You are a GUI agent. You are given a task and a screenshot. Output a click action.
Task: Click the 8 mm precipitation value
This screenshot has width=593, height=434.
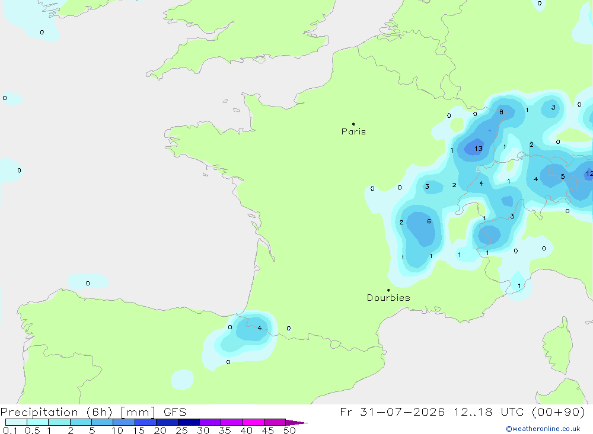[x=501, y=112]
